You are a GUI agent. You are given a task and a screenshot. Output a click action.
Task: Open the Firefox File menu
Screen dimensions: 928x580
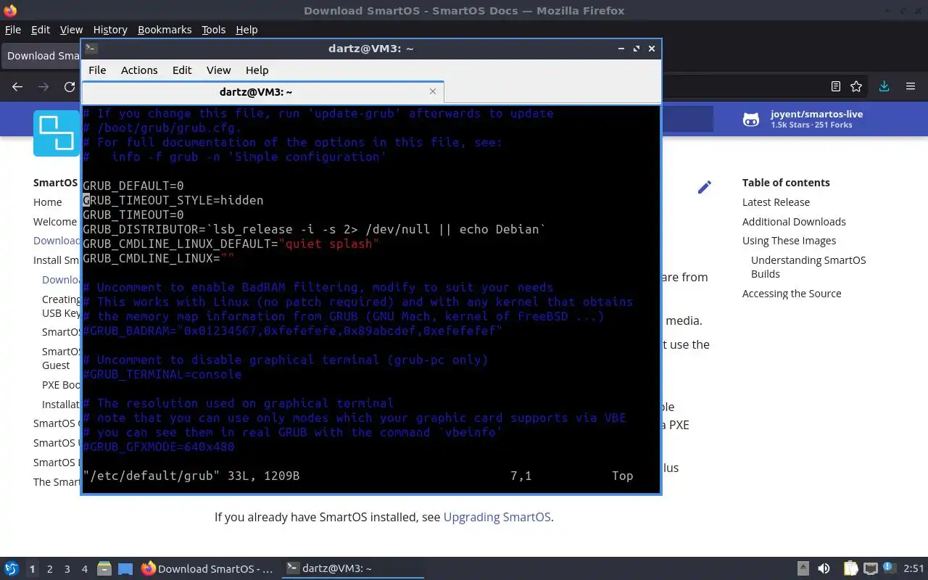tap(13, 30)
